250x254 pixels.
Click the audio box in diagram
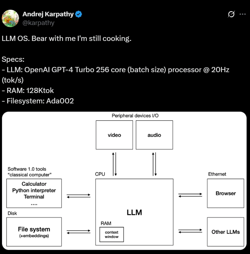click(154, 135)
